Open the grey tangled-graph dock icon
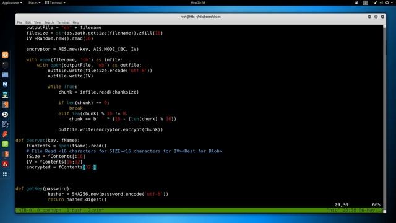 click(x=5, y=124)
